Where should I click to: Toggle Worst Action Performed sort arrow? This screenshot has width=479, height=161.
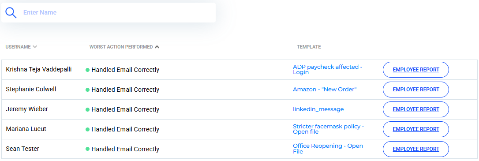[157, 47]
